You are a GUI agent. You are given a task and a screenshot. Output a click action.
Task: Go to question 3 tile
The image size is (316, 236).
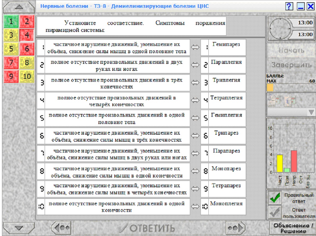(x=11, y=35)
